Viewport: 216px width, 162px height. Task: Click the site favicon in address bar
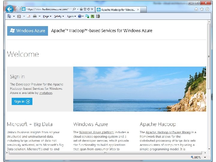24,9
